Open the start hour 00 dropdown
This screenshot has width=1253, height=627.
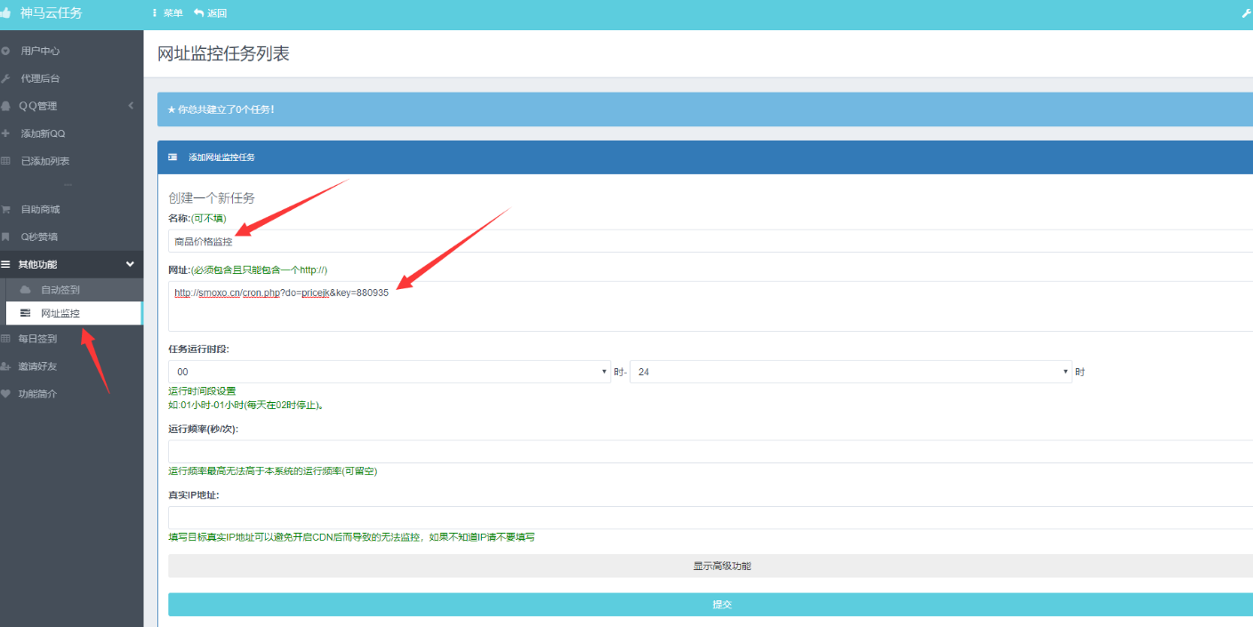tap(389, 372)
